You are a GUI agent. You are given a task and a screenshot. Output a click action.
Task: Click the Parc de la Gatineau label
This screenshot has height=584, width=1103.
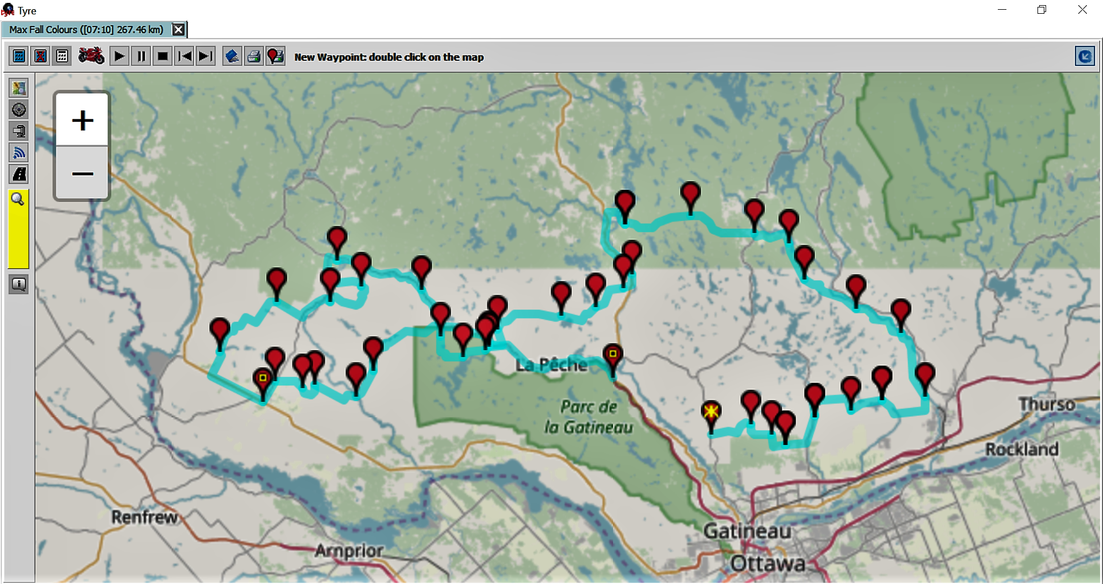(589, 417)
